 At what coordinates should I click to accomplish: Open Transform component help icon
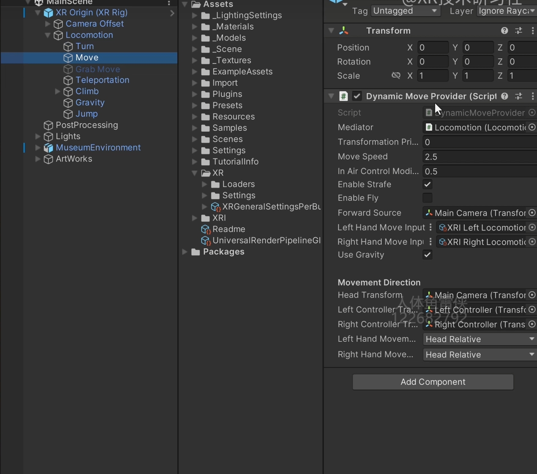[504, 30]
